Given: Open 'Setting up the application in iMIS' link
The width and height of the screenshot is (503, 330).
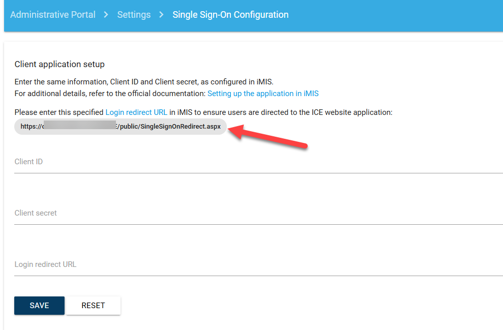Looking at the screenshot, I should click(263, 94).
